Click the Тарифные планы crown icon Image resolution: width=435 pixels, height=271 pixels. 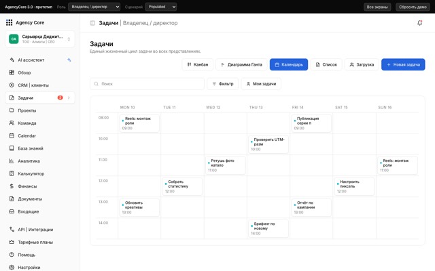point(12,242)
